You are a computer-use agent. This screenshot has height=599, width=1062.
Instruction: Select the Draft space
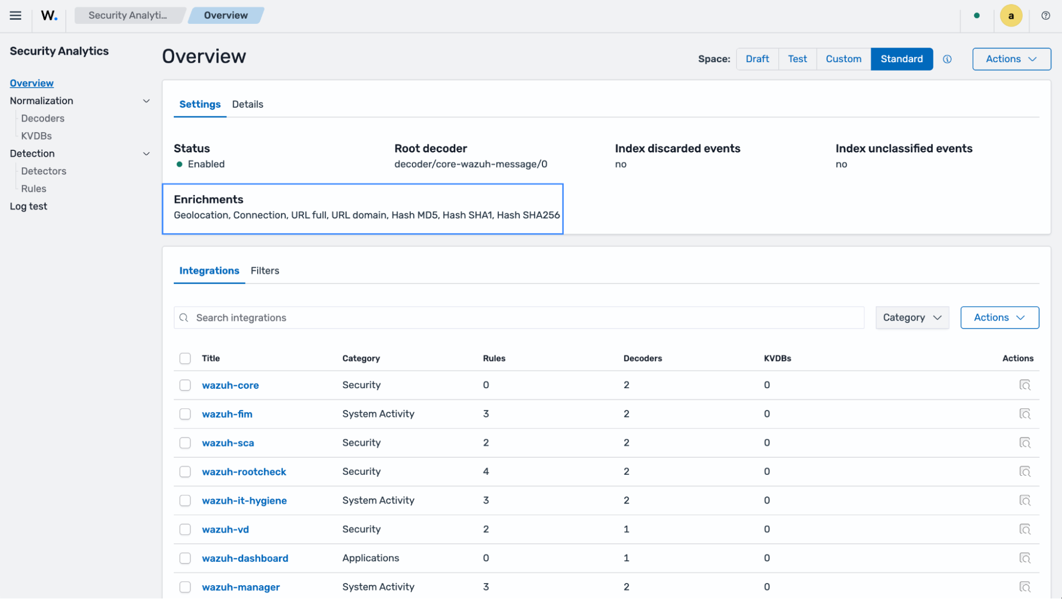pos(757,59)
